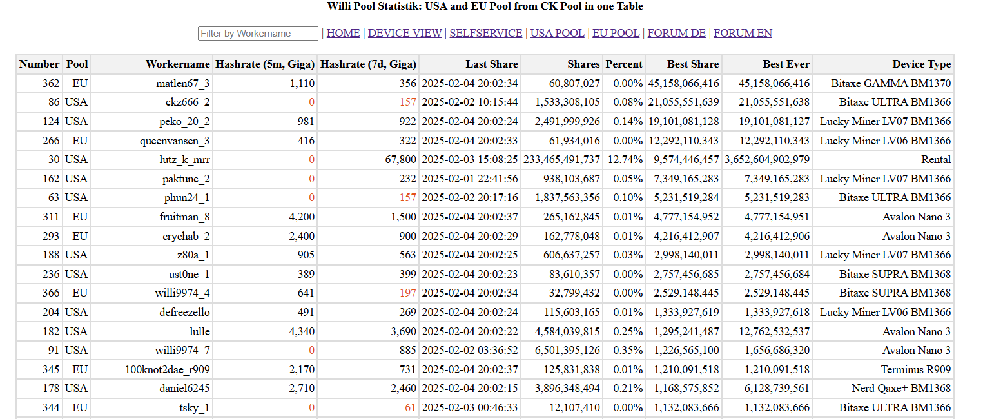Click 7d hashrate value 61 for tsky_1
The image size is (983, 419).
coord(411,407)
